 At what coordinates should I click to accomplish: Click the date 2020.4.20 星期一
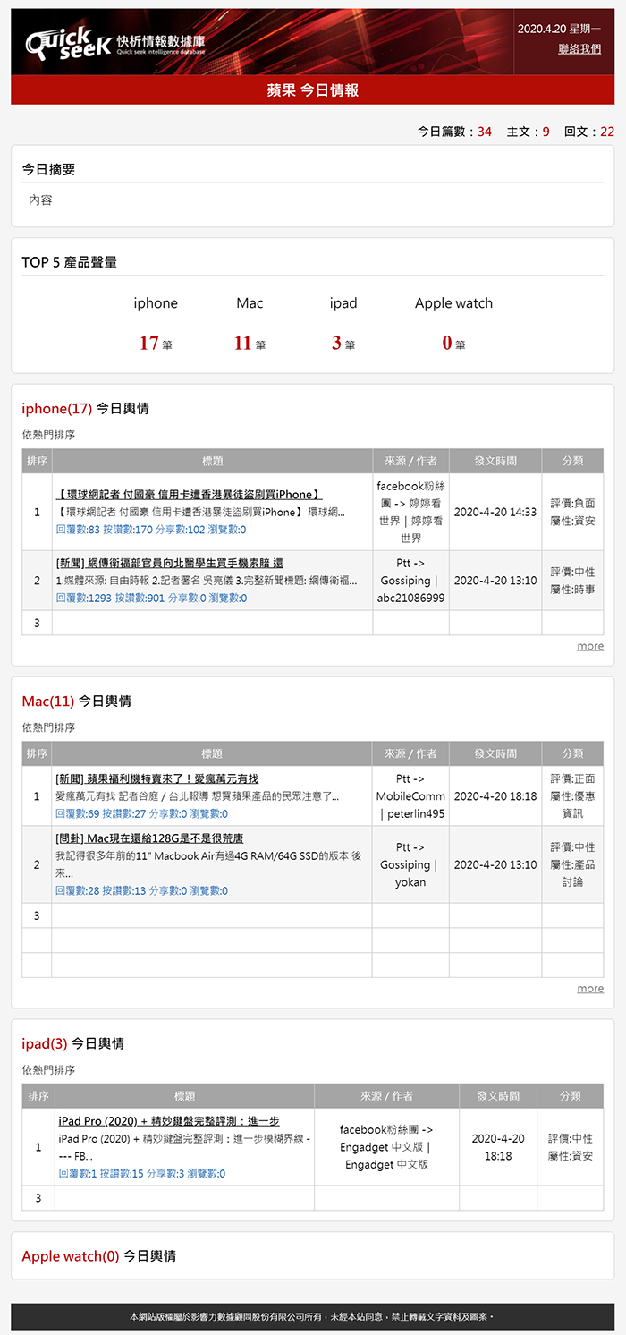click(x=560, y=29)
